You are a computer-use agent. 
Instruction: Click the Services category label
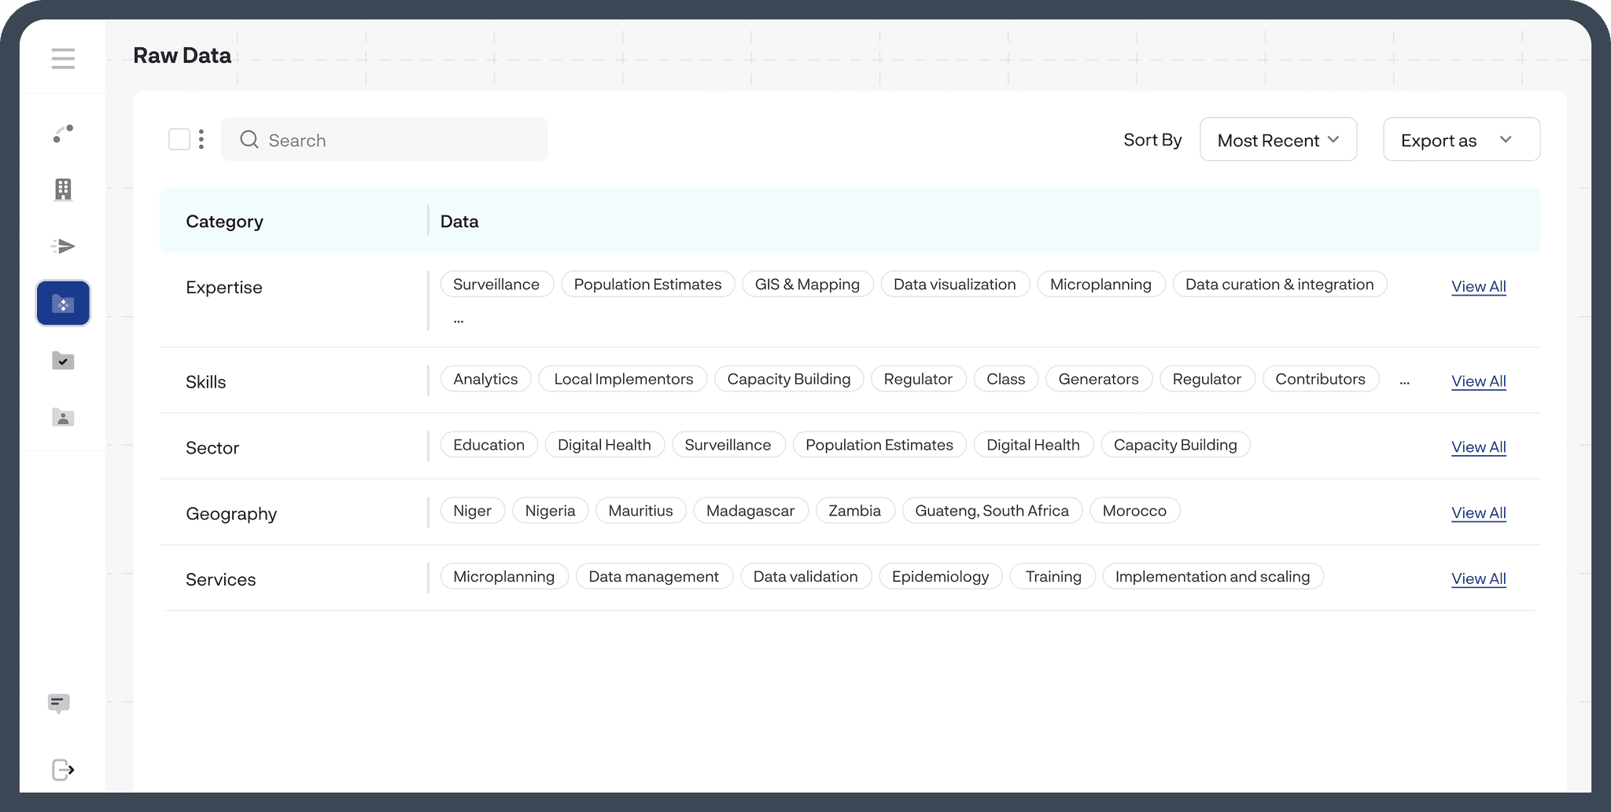221,580
